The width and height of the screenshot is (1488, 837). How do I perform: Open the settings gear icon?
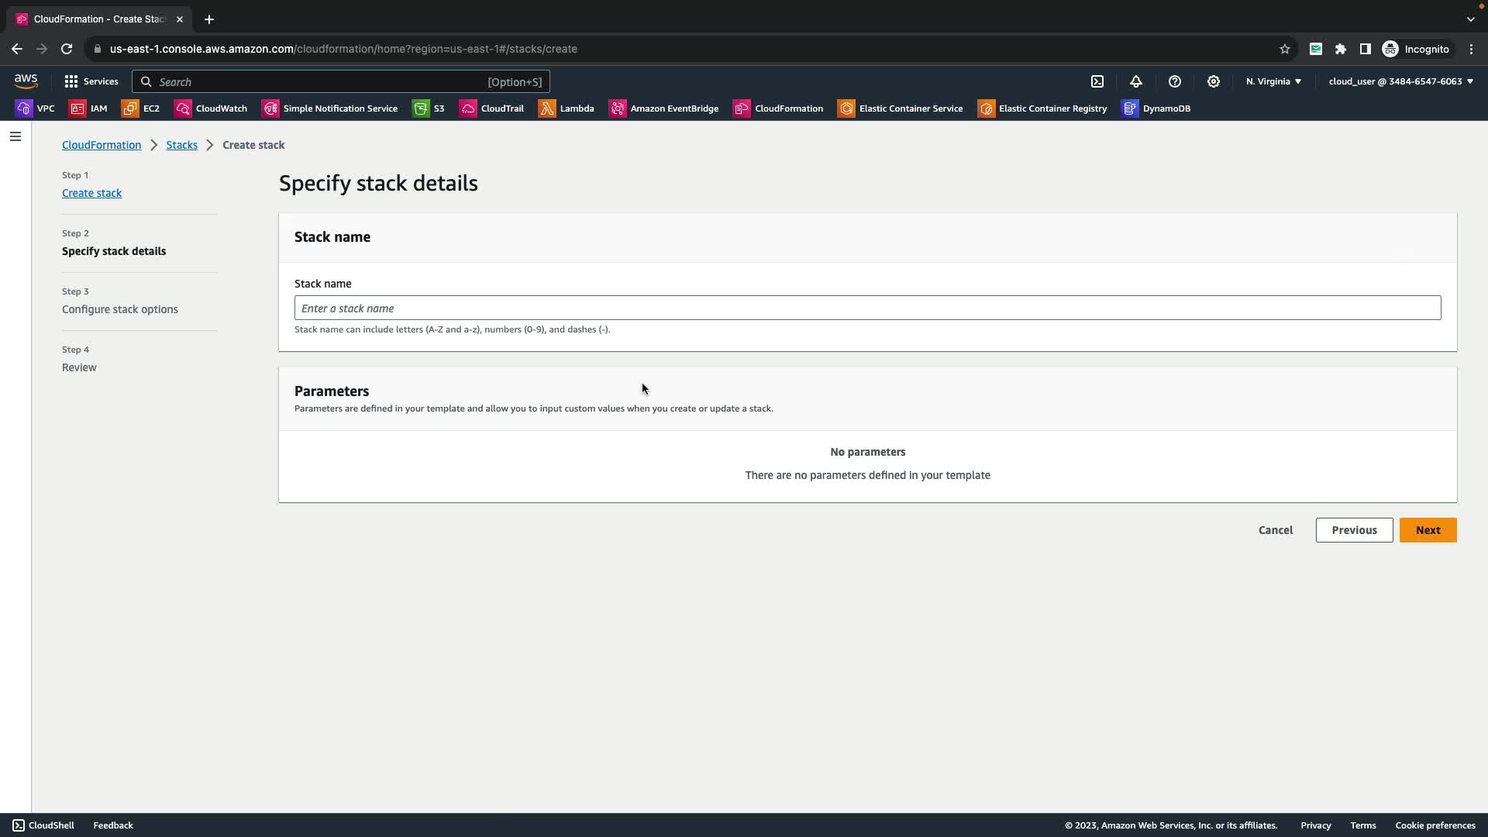[x=1214, y=81]
